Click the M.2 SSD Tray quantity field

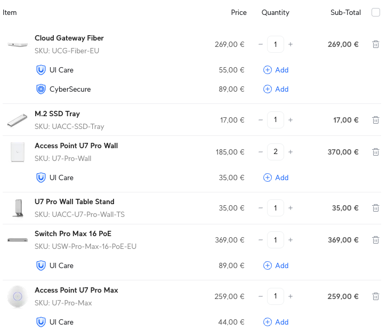[276, 120]
